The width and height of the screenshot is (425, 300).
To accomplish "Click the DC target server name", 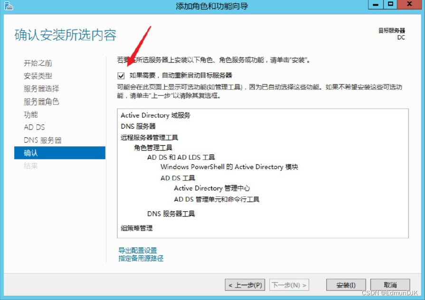I will coord(401,37).
